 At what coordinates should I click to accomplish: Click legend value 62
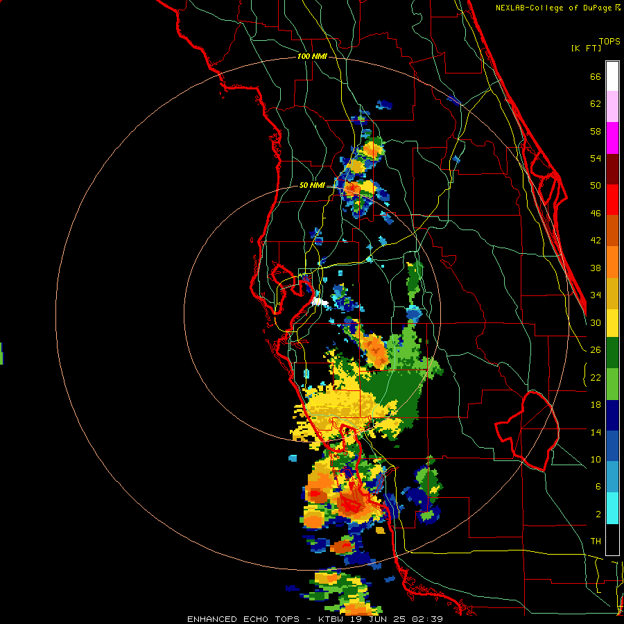(x=596, y=104)
